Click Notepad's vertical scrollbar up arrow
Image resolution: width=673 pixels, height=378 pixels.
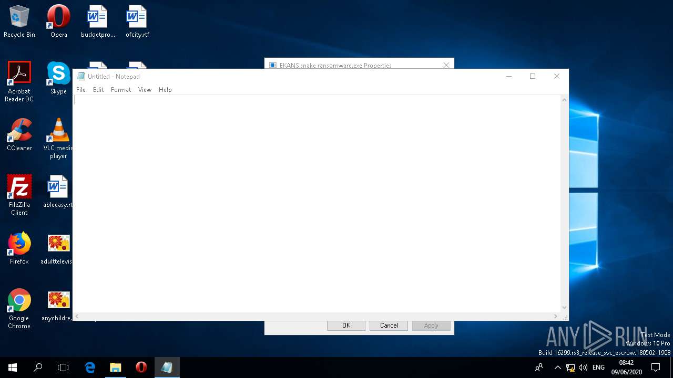point(565,100)
